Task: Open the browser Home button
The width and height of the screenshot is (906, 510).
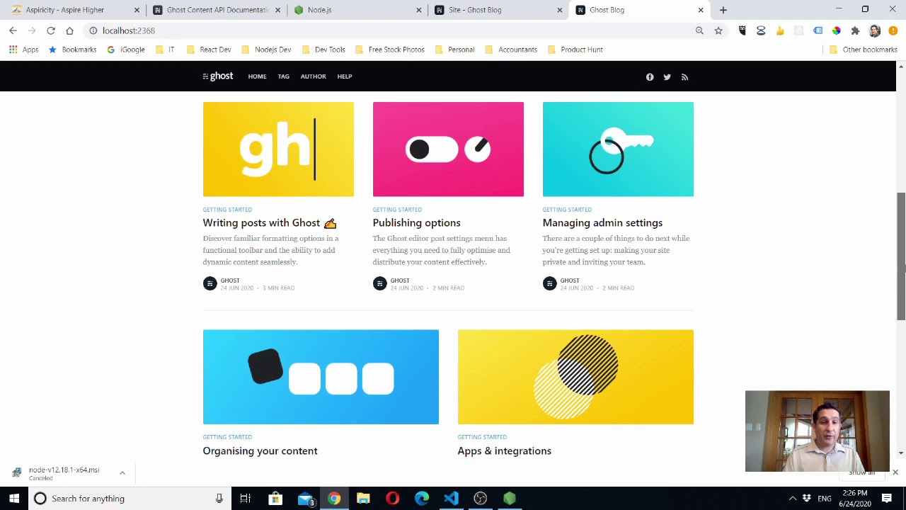Action: 69,30
